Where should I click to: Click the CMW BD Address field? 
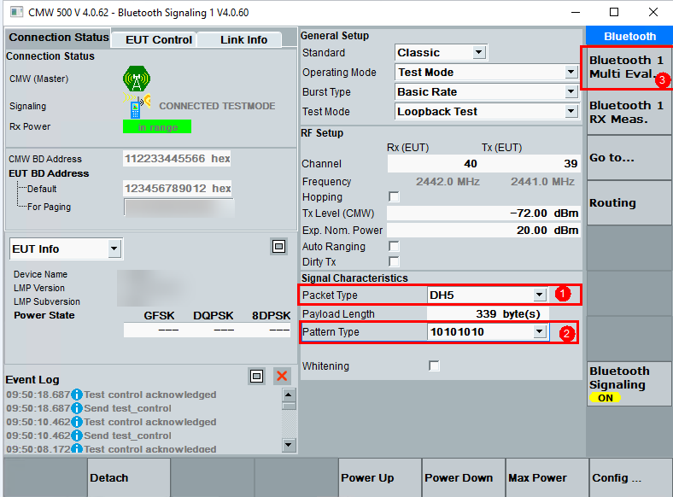[178, 159]
